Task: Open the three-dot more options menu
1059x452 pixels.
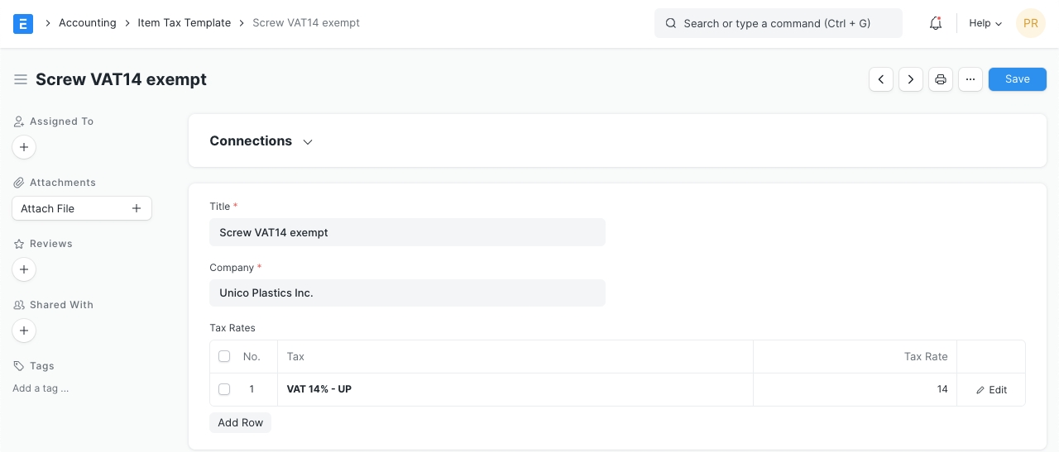Action: [x=970, y=79]
